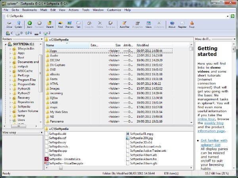Click the Forward toolbar icon

tap(39, 25)
